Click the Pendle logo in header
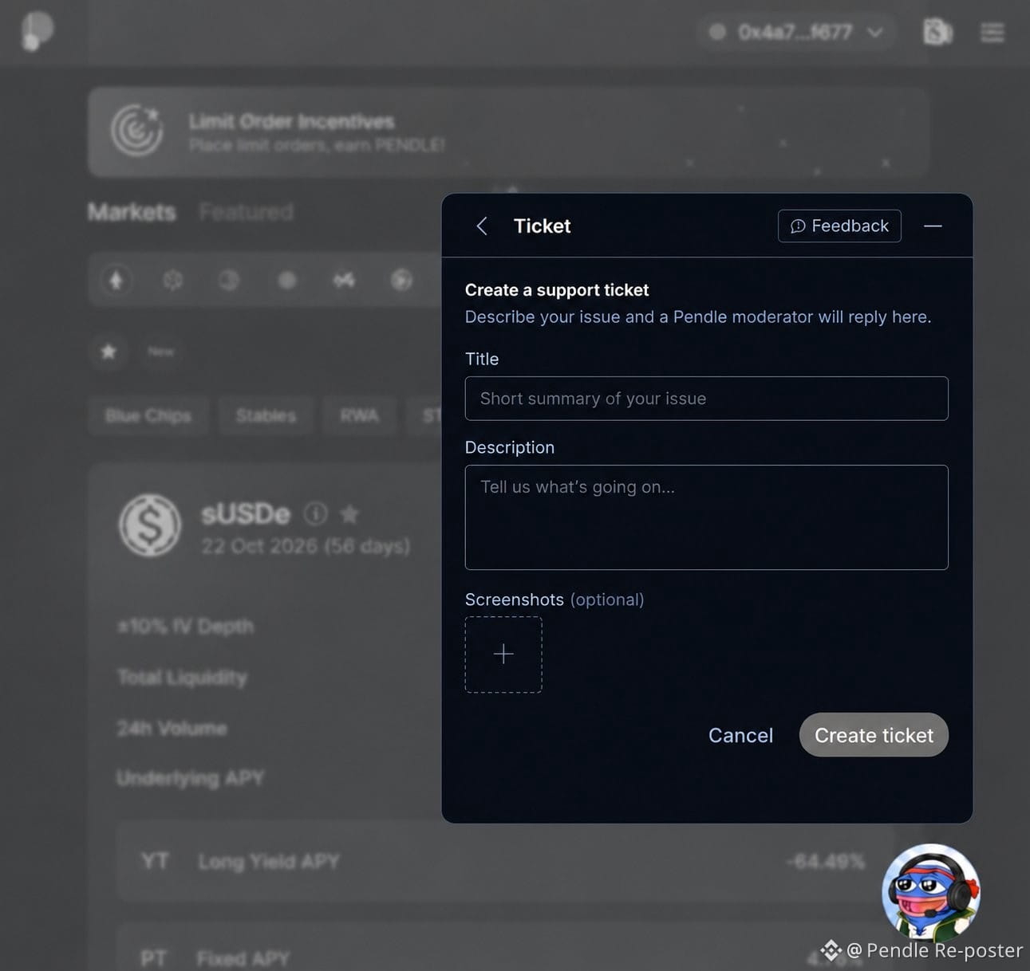The image size is (1030, 971). [37, 31]
